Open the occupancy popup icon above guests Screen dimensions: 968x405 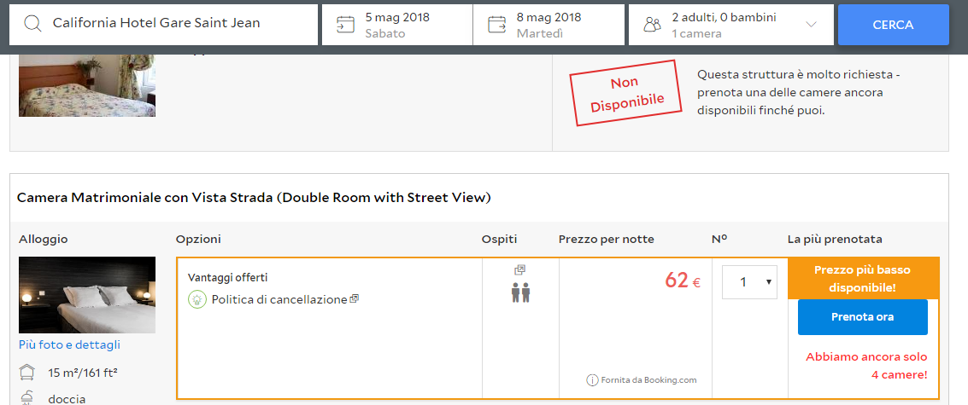tap(519, 269)
